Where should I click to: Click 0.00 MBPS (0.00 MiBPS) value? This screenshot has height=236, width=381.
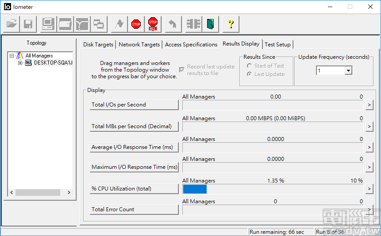click(x=276, y=118)
